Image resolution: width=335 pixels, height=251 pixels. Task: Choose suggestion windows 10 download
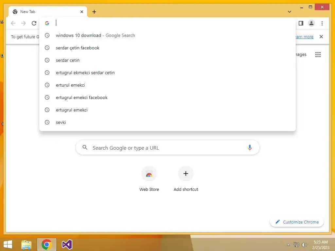point(167,35)
